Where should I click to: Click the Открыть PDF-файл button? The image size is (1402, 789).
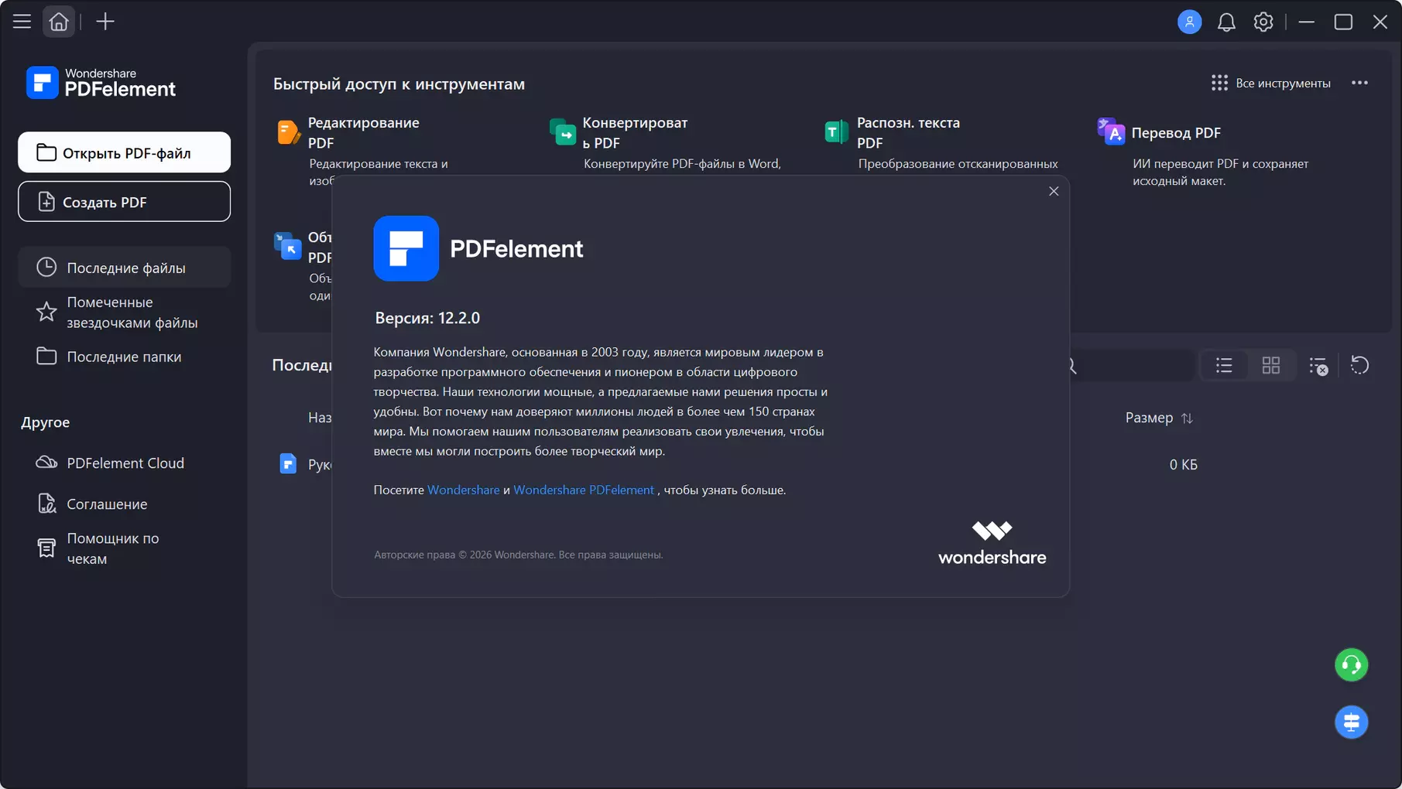pyautogui.click(x=124, y=152)
